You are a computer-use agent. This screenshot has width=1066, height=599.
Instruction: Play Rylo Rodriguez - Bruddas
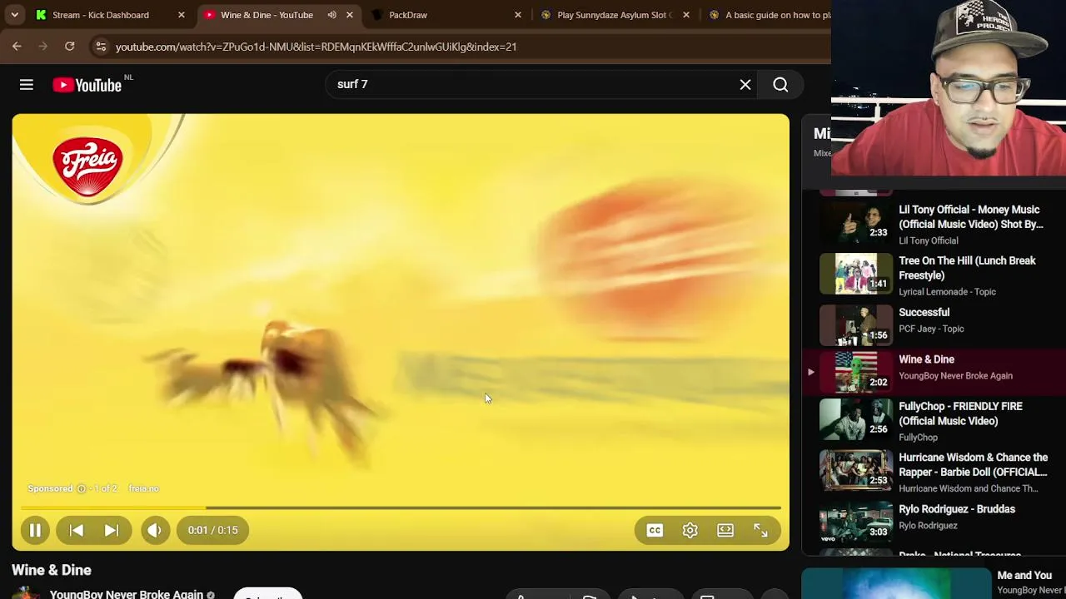pos(957,509)
